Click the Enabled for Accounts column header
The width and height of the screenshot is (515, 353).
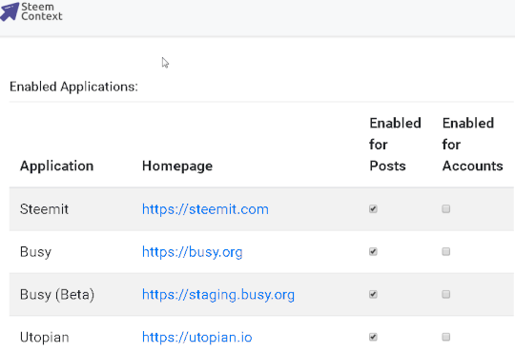click(x=473, y=145)
